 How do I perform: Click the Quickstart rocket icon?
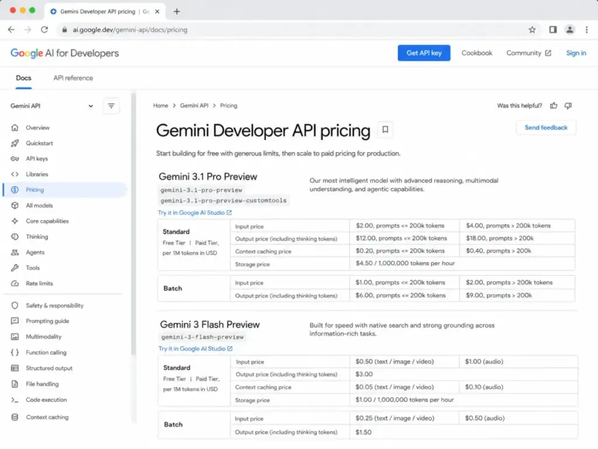click(x=15, y=143)
